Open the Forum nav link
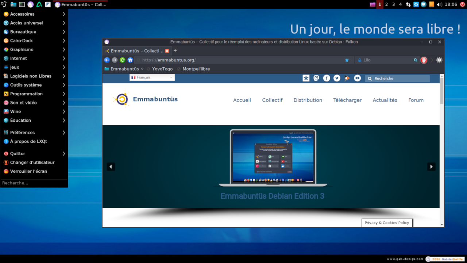The height and width of the screenshot is (263, 467). [x=416, y=100]
